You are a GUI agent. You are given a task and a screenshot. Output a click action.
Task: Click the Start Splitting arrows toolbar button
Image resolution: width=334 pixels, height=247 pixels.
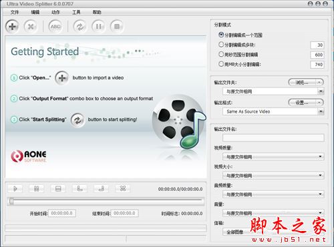coord(80,27)
